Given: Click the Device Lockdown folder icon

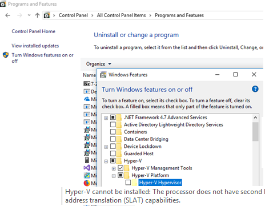Looking at the screenshot, I should click(119, 146).
